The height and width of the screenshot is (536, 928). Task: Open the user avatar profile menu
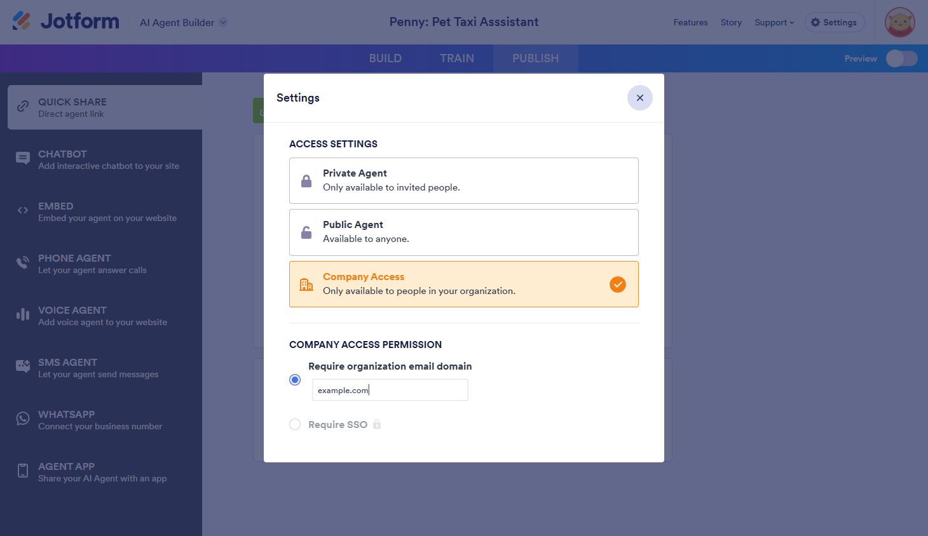899,22
